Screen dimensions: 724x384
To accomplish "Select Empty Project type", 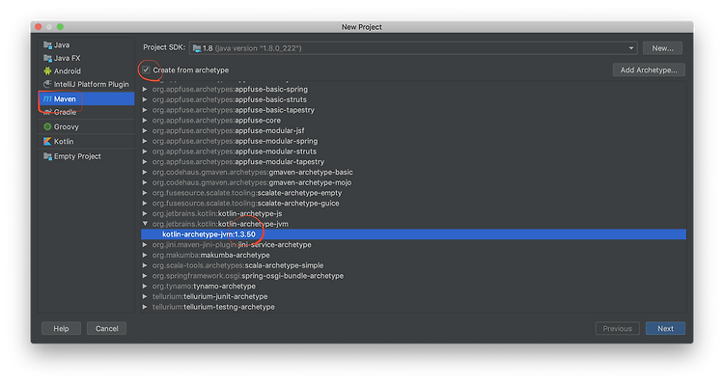I will pos(86,156).
